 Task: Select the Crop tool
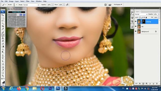(3, 26)
